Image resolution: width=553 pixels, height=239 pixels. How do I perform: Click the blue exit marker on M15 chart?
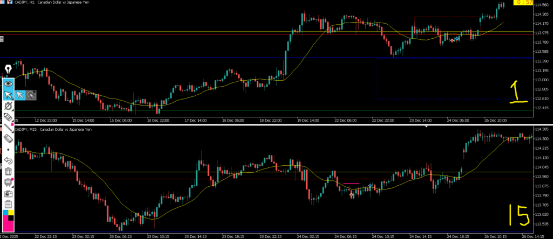pos(370,186)
